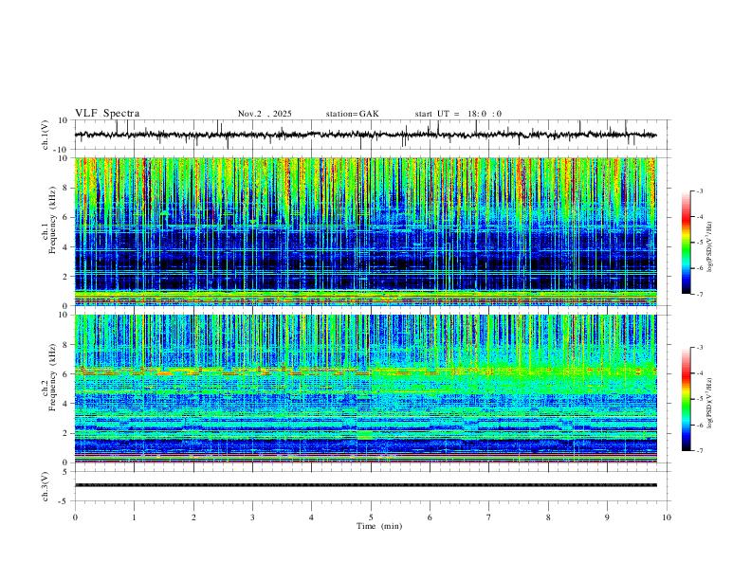
Task: Click time axis tick label "10" at bottom right
Action: coord(667,517)
